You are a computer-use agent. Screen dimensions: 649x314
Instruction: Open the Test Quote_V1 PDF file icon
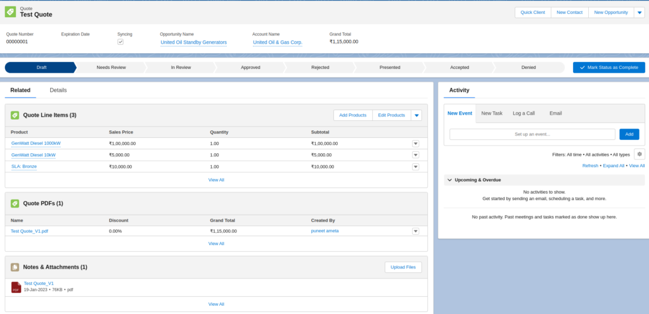tap(16, 287)
